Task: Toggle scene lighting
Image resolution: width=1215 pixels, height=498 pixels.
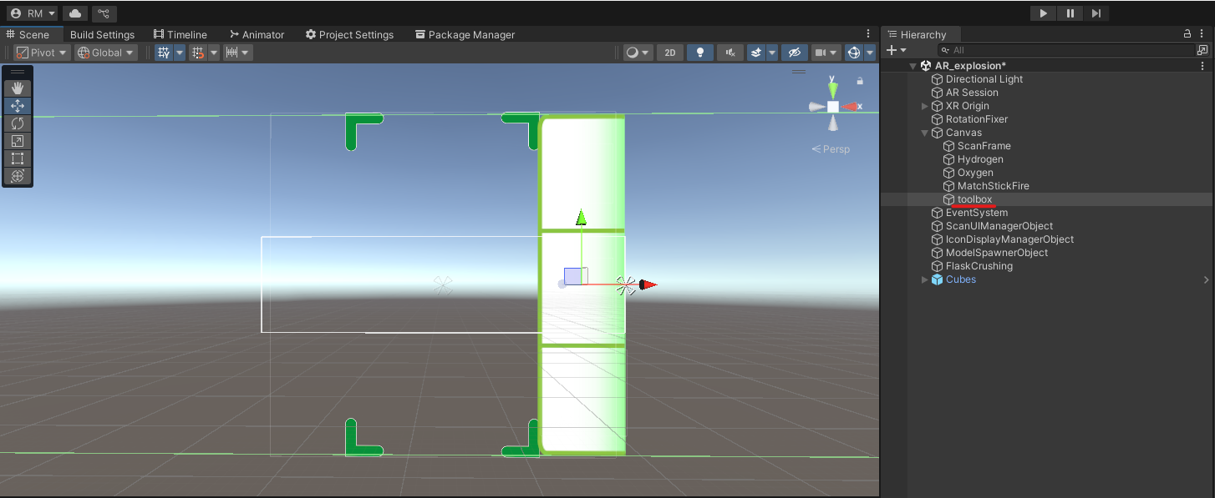Action: coord(699,53)
